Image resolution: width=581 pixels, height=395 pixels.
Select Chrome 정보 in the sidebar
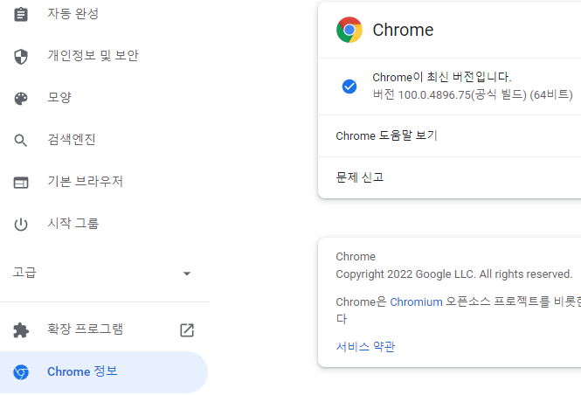click(104, 372)
